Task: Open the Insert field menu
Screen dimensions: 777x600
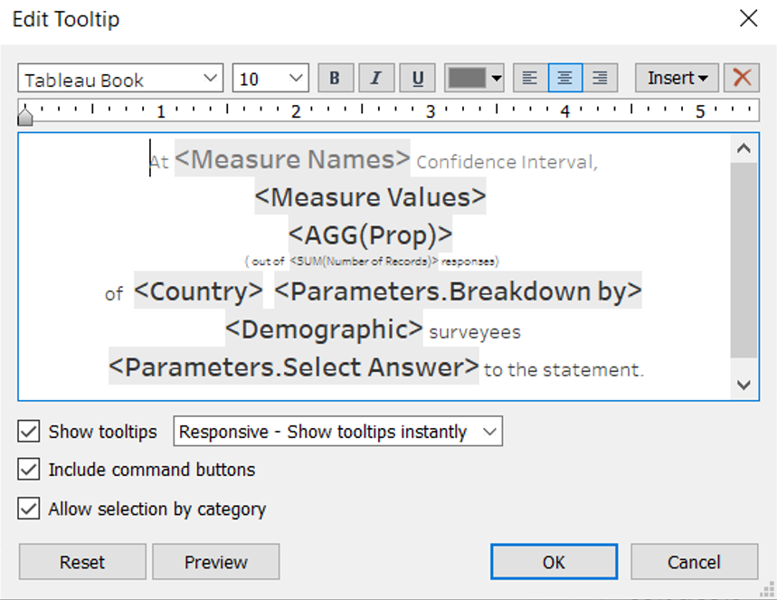Action: 677,79
